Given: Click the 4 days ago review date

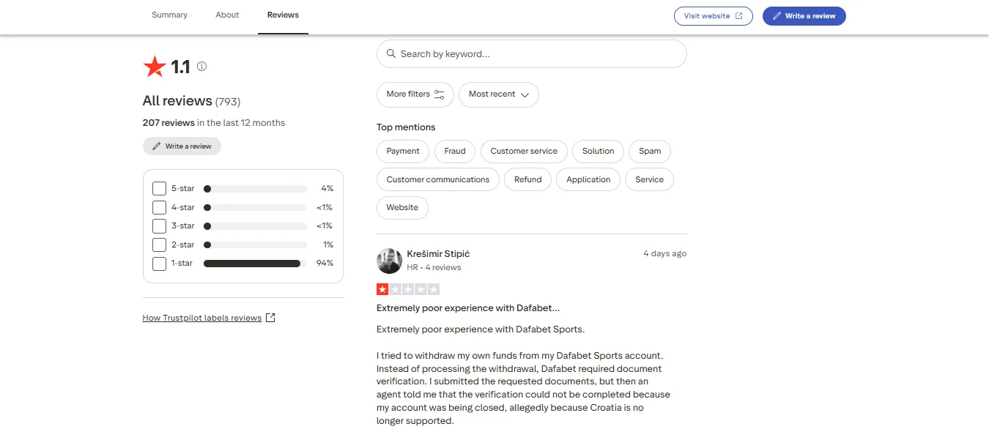Looking at the screenshot, I should pos(665,254).
